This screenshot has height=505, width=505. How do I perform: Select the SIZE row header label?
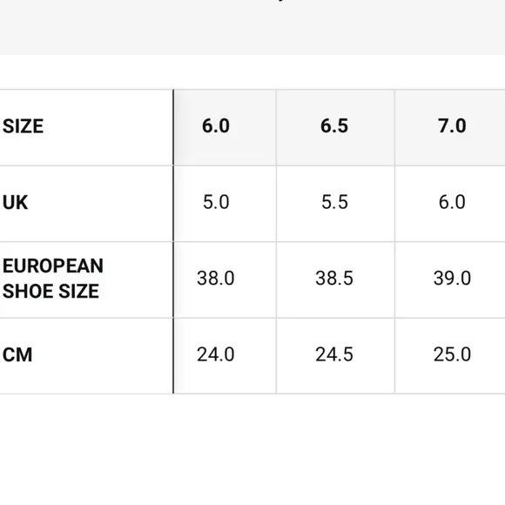[23, 126]
